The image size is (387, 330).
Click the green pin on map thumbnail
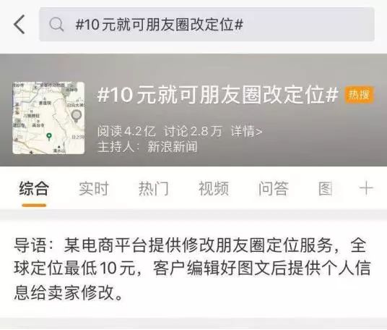tap(49, 136)
